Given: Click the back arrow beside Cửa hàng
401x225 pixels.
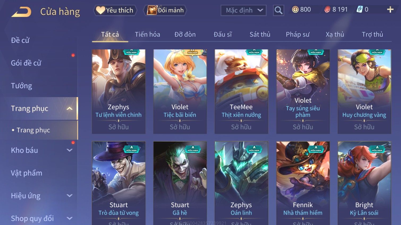Looking at the screenshot, I should coord(21,12).
